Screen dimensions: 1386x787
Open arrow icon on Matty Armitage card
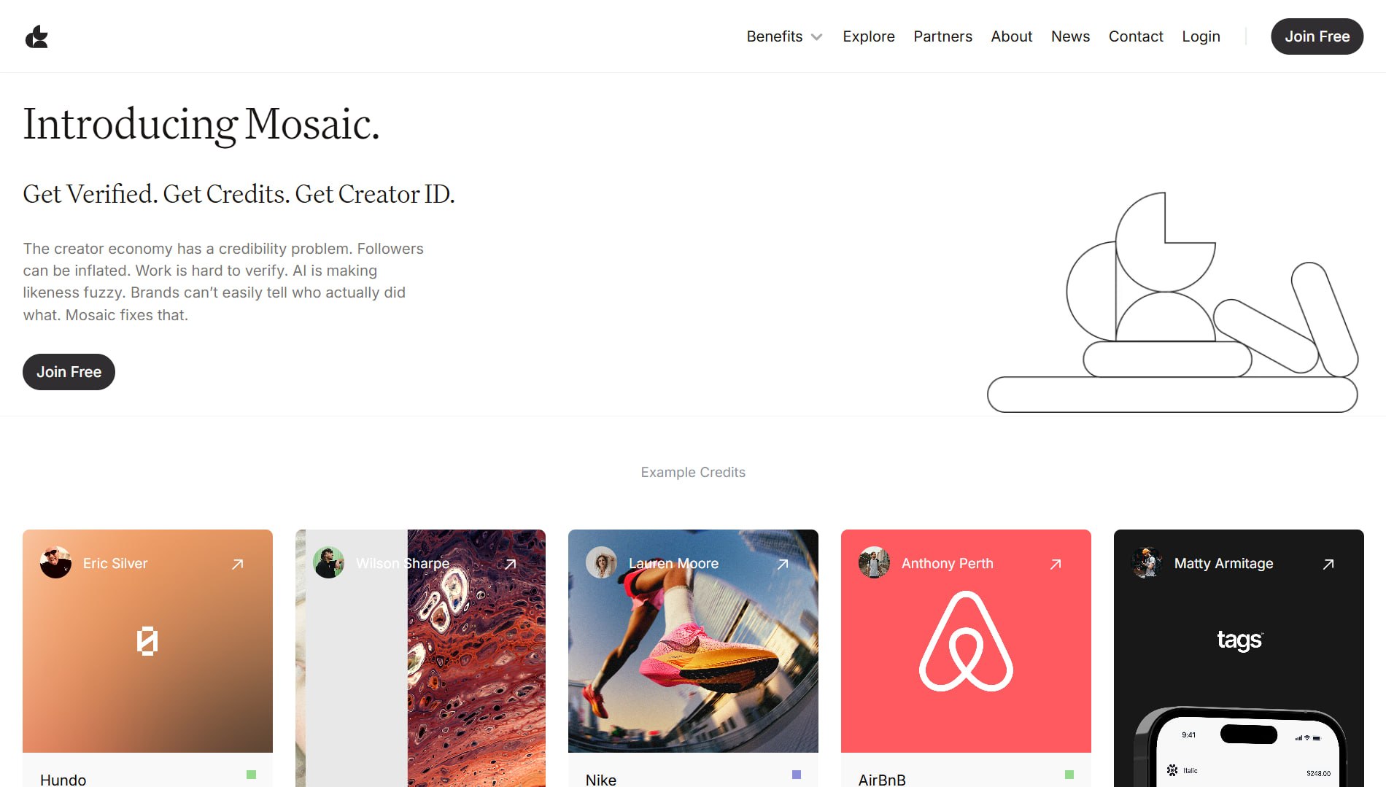pyautogui.click(x=1328, y=564)
